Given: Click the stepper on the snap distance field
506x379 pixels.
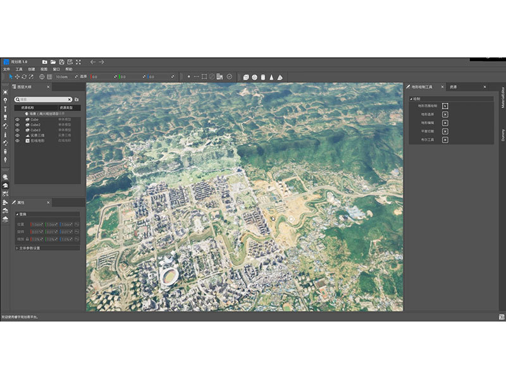Looking at the screenshot, I should 76,76.
